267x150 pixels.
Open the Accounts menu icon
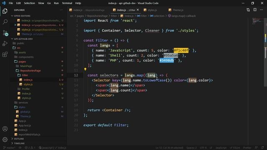[x=5, y=129]
